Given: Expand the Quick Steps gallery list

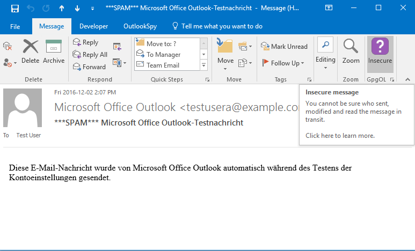Looking at the screenshot, I should 204,65.
